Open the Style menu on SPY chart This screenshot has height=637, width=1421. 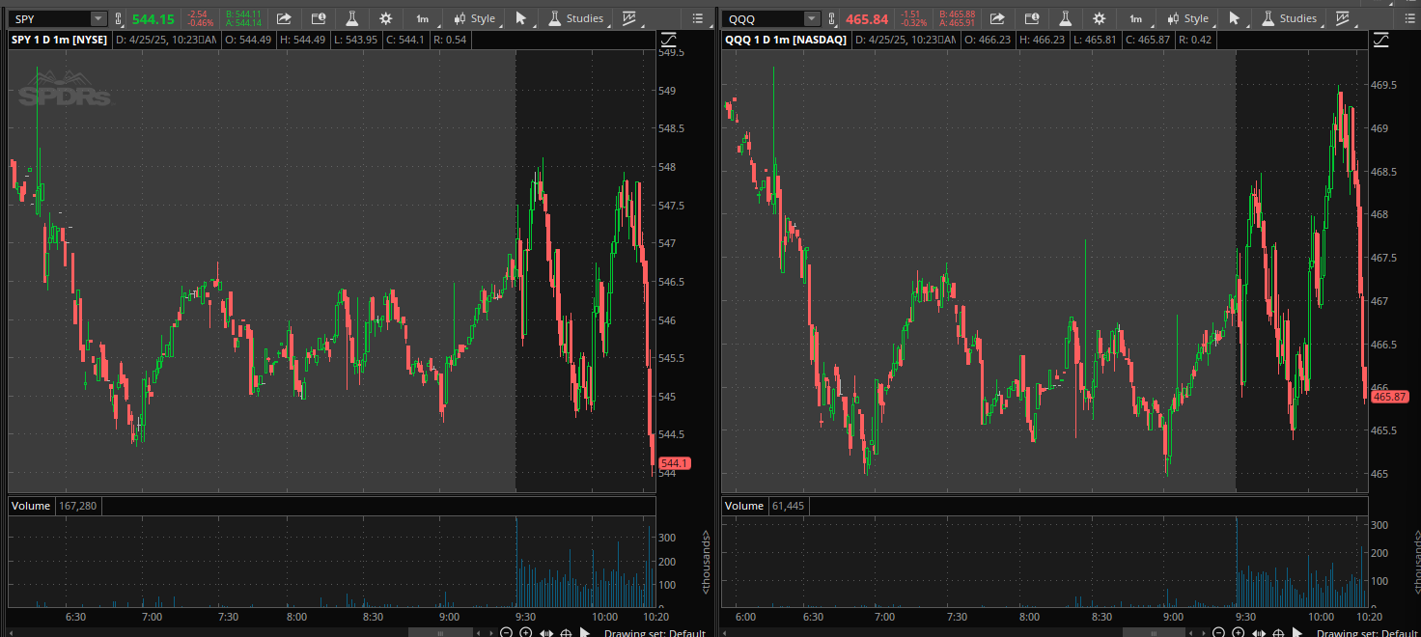click(476, 18)
